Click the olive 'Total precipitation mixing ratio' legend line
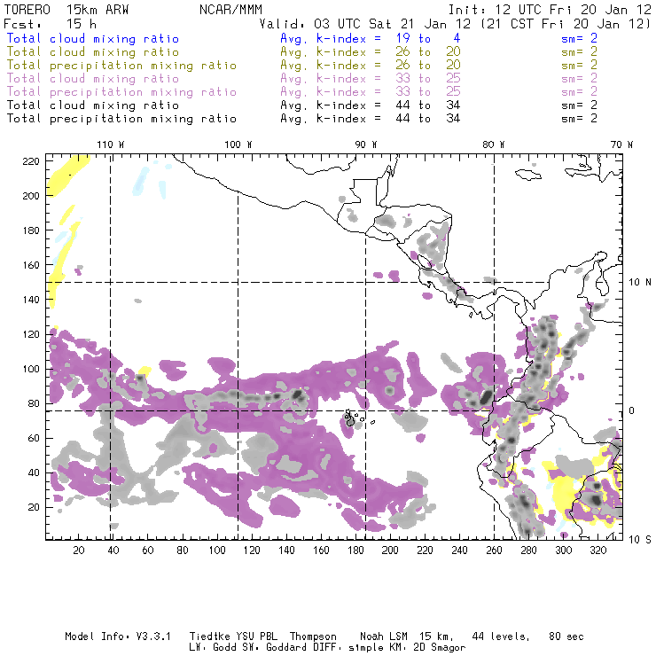 [121, 66]
